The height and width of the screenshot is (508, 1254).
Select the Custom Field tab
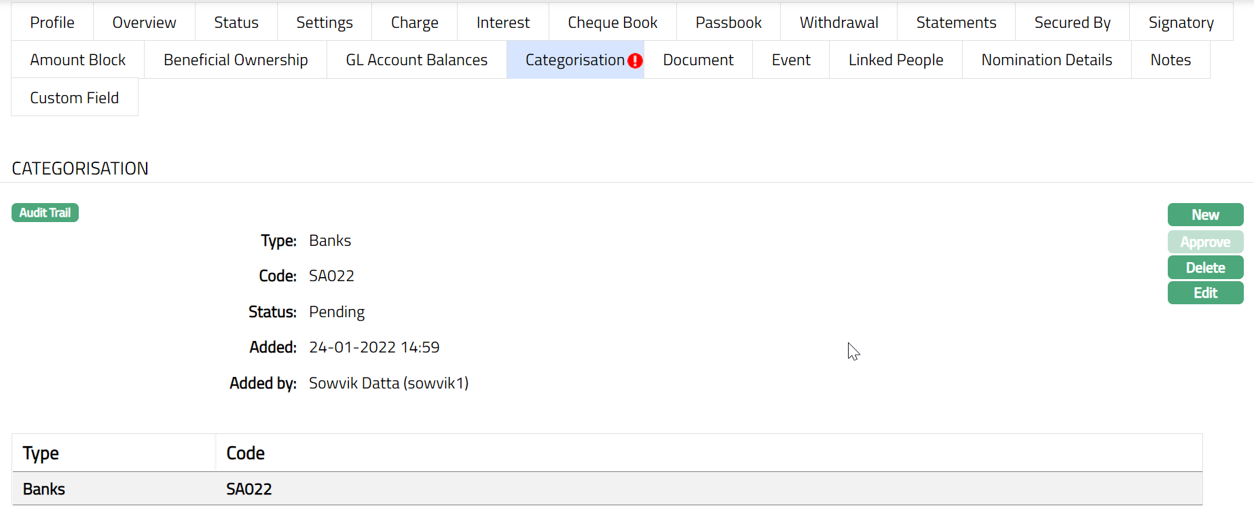click(x=75, y=98)
